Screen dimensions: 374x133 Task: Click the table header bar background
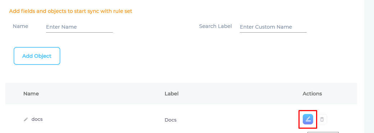pyautogui.click(x=181, y=94)
